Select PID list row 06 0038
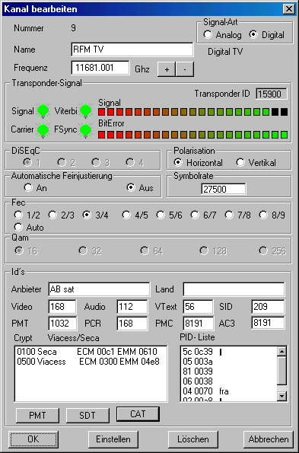The width and height of the screenshot is (299, 453). point(229,381)
